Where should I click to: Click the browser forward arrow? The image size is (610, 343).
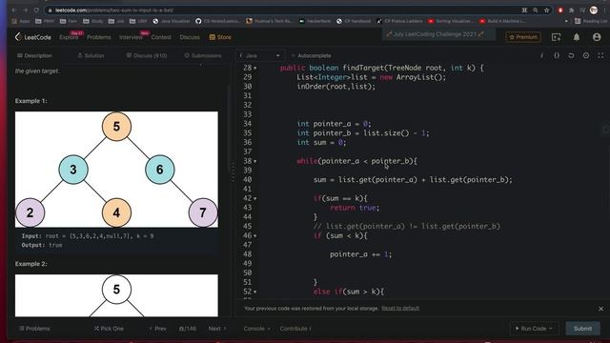(26, 10)
